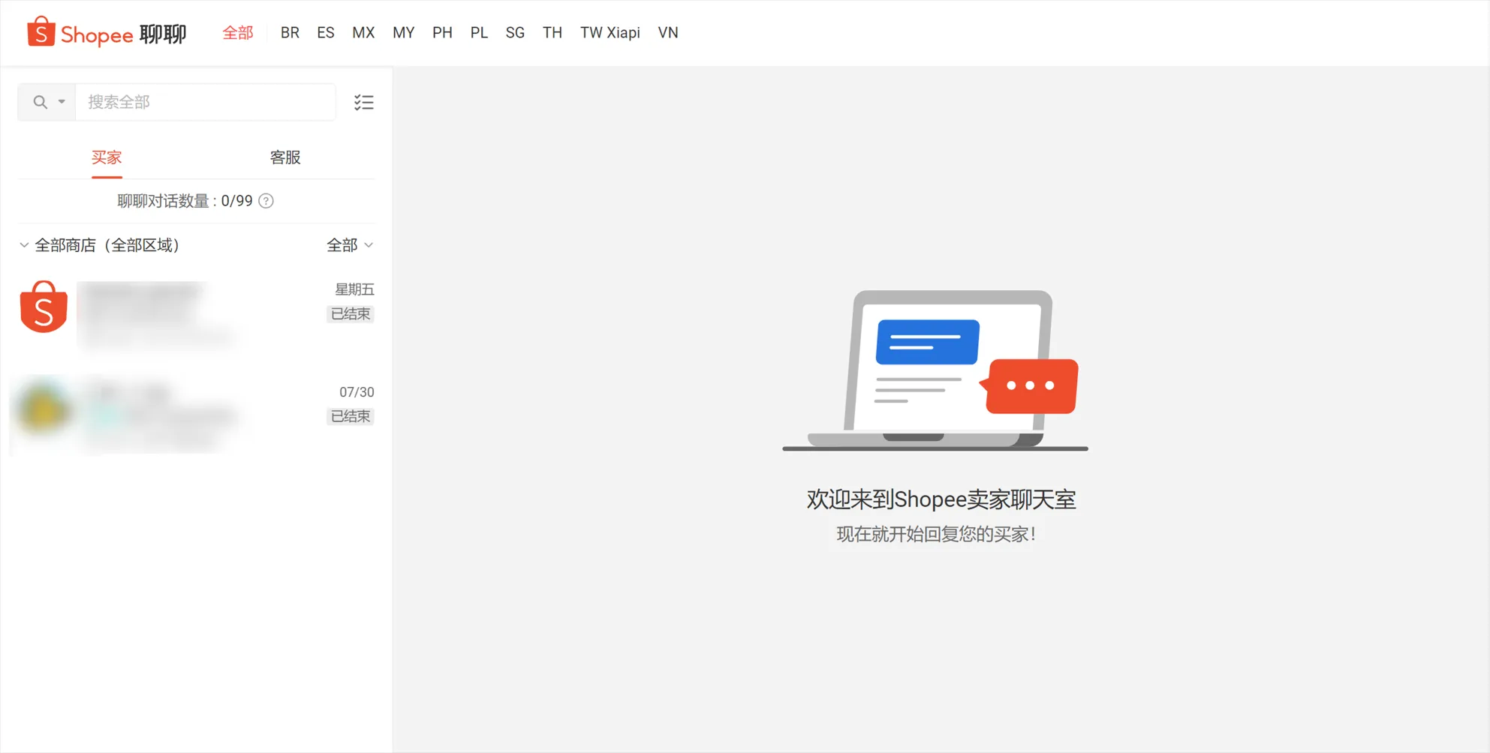The image size is (1490, 753).
Task: Click the Shopee avatar of the first conversation
Action: coord(43,307)
